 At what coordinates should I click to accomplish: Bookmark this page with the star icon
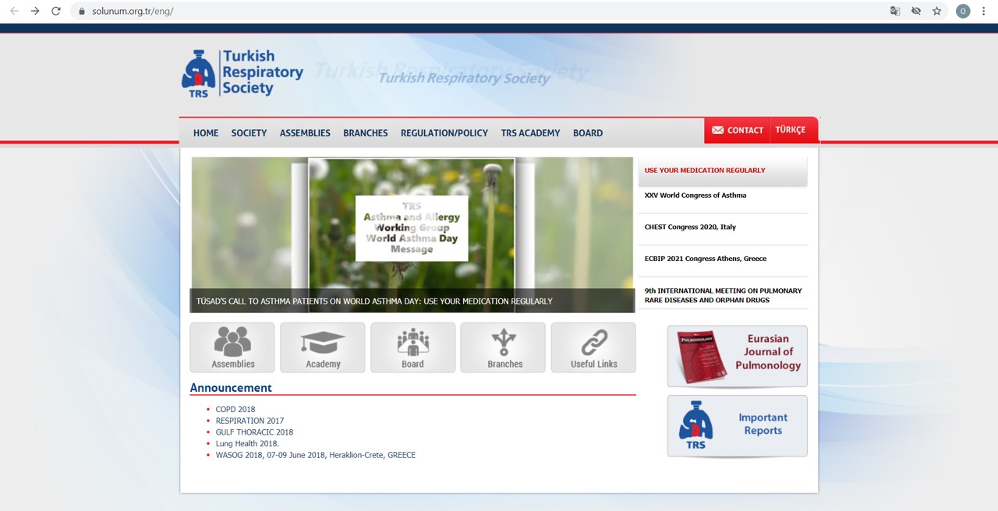coord(937,11)
